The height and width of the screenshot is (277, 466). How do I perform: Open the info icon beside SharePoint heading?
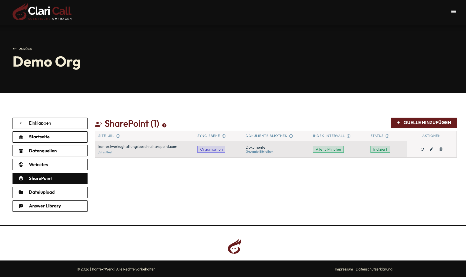tap(164, 125)
